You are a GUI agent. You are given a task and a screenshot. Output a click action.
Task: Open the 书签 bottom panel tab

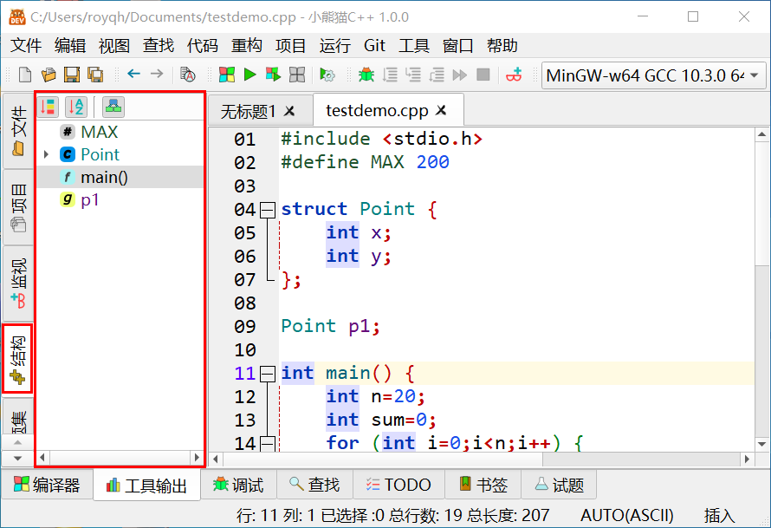tap(483, 486)
